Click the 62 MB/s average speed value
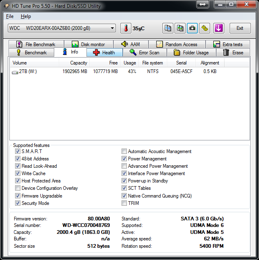The height and width of the screenshot is (260, 259). point(214,239)
